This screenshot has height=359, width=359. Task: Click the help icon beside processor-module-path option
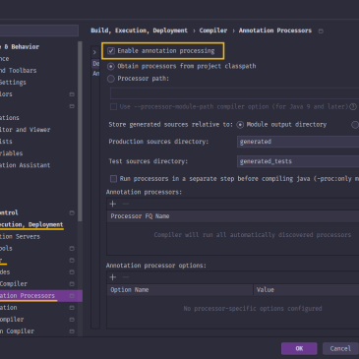click(353, 107)
